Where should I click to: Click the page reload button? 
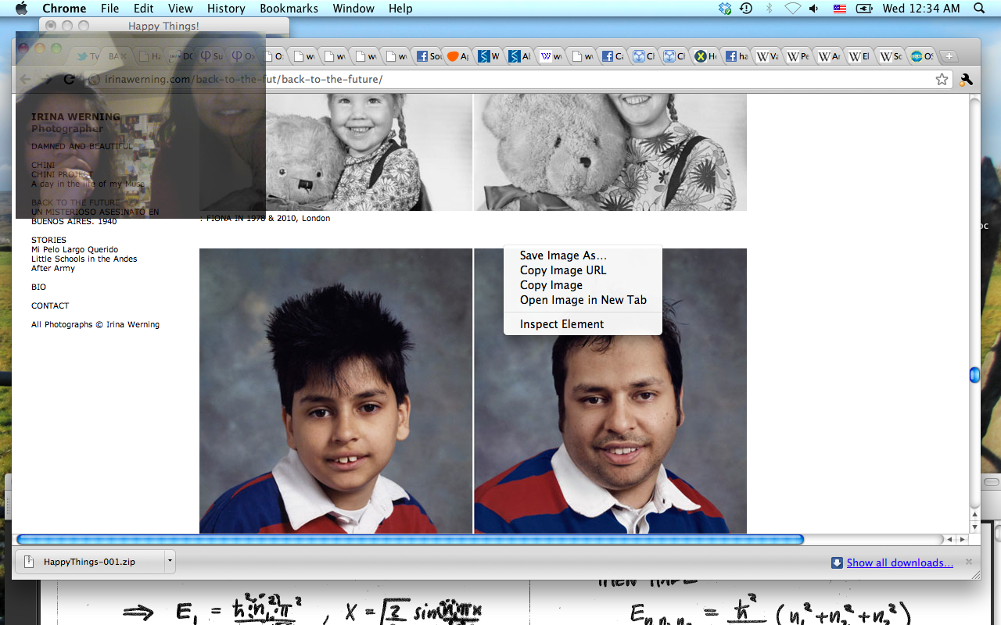pyautogui.click(x=69, y=80)
